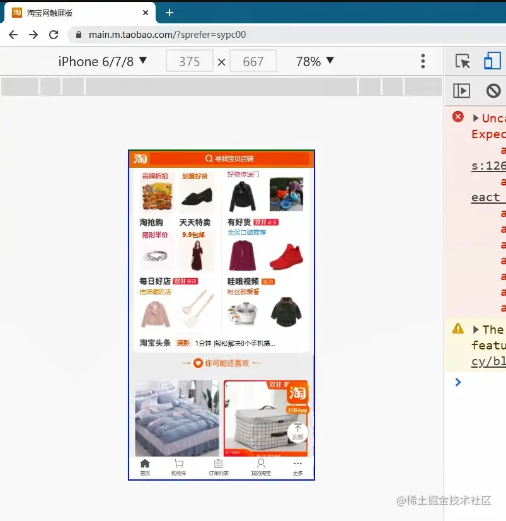The height and width of the screenshot is (521, 506).
Task: Clear the console
Action: pyautogui.click(x=493, y=90)
